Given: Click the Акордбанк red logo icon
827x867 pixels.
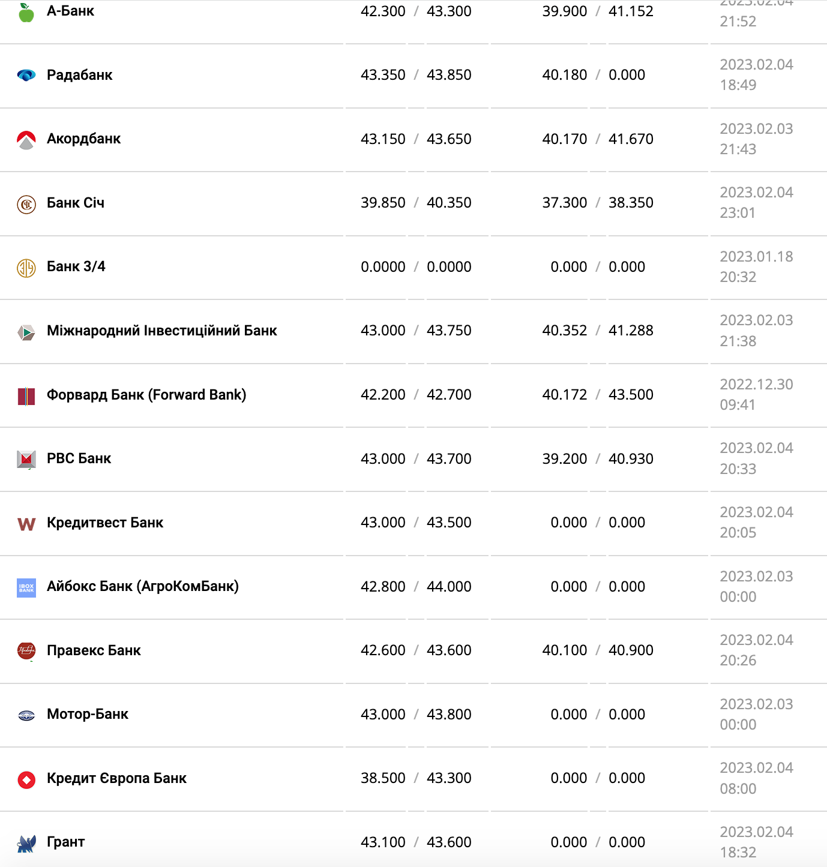Looking at the screenshot, I should [x=26, y=140].
